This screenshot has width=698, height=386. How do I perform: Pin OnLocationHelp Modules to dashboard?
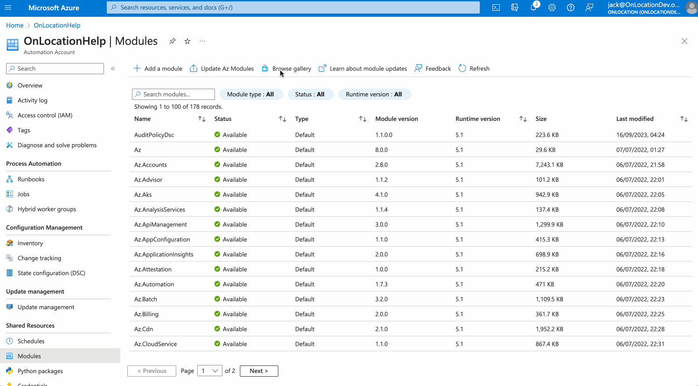[172, 41]
